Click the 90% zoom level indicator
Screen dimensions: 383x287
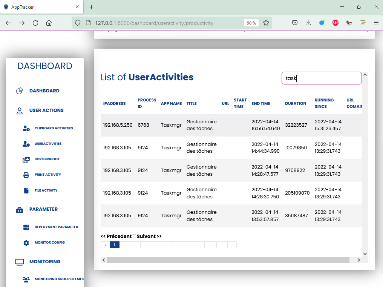251,23
